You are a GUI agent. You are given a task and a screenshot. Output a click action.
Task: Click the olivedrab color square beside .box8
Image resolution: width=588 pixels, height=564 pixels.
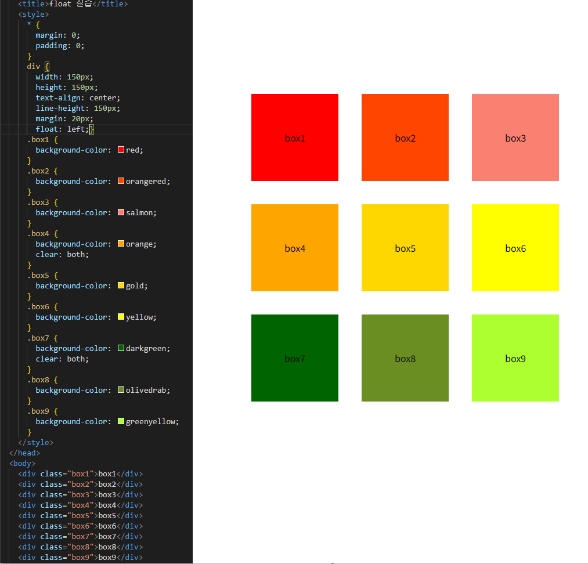[x=121, y=390]
